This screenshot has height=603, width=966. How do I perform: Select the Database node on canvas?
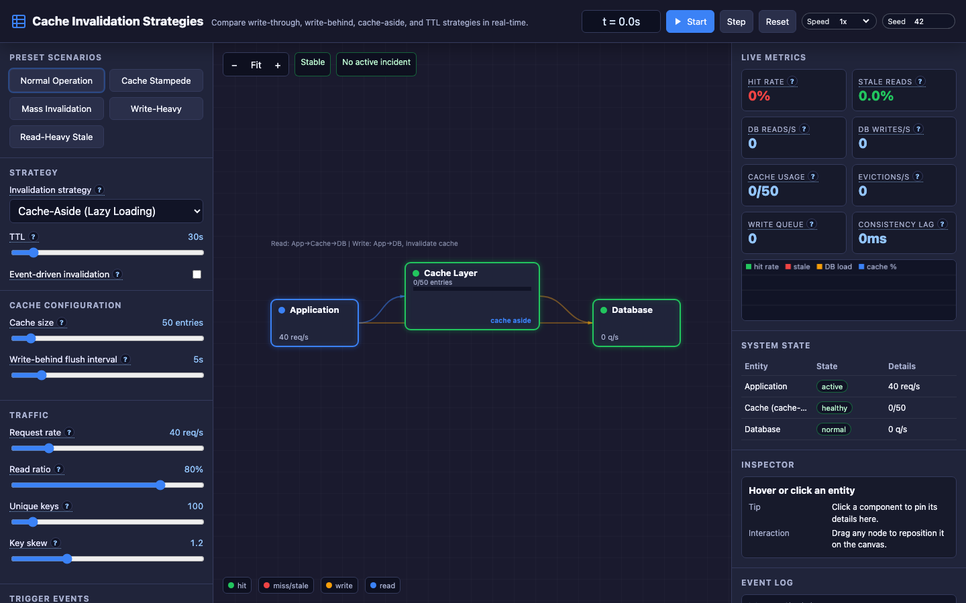[637, 323]
